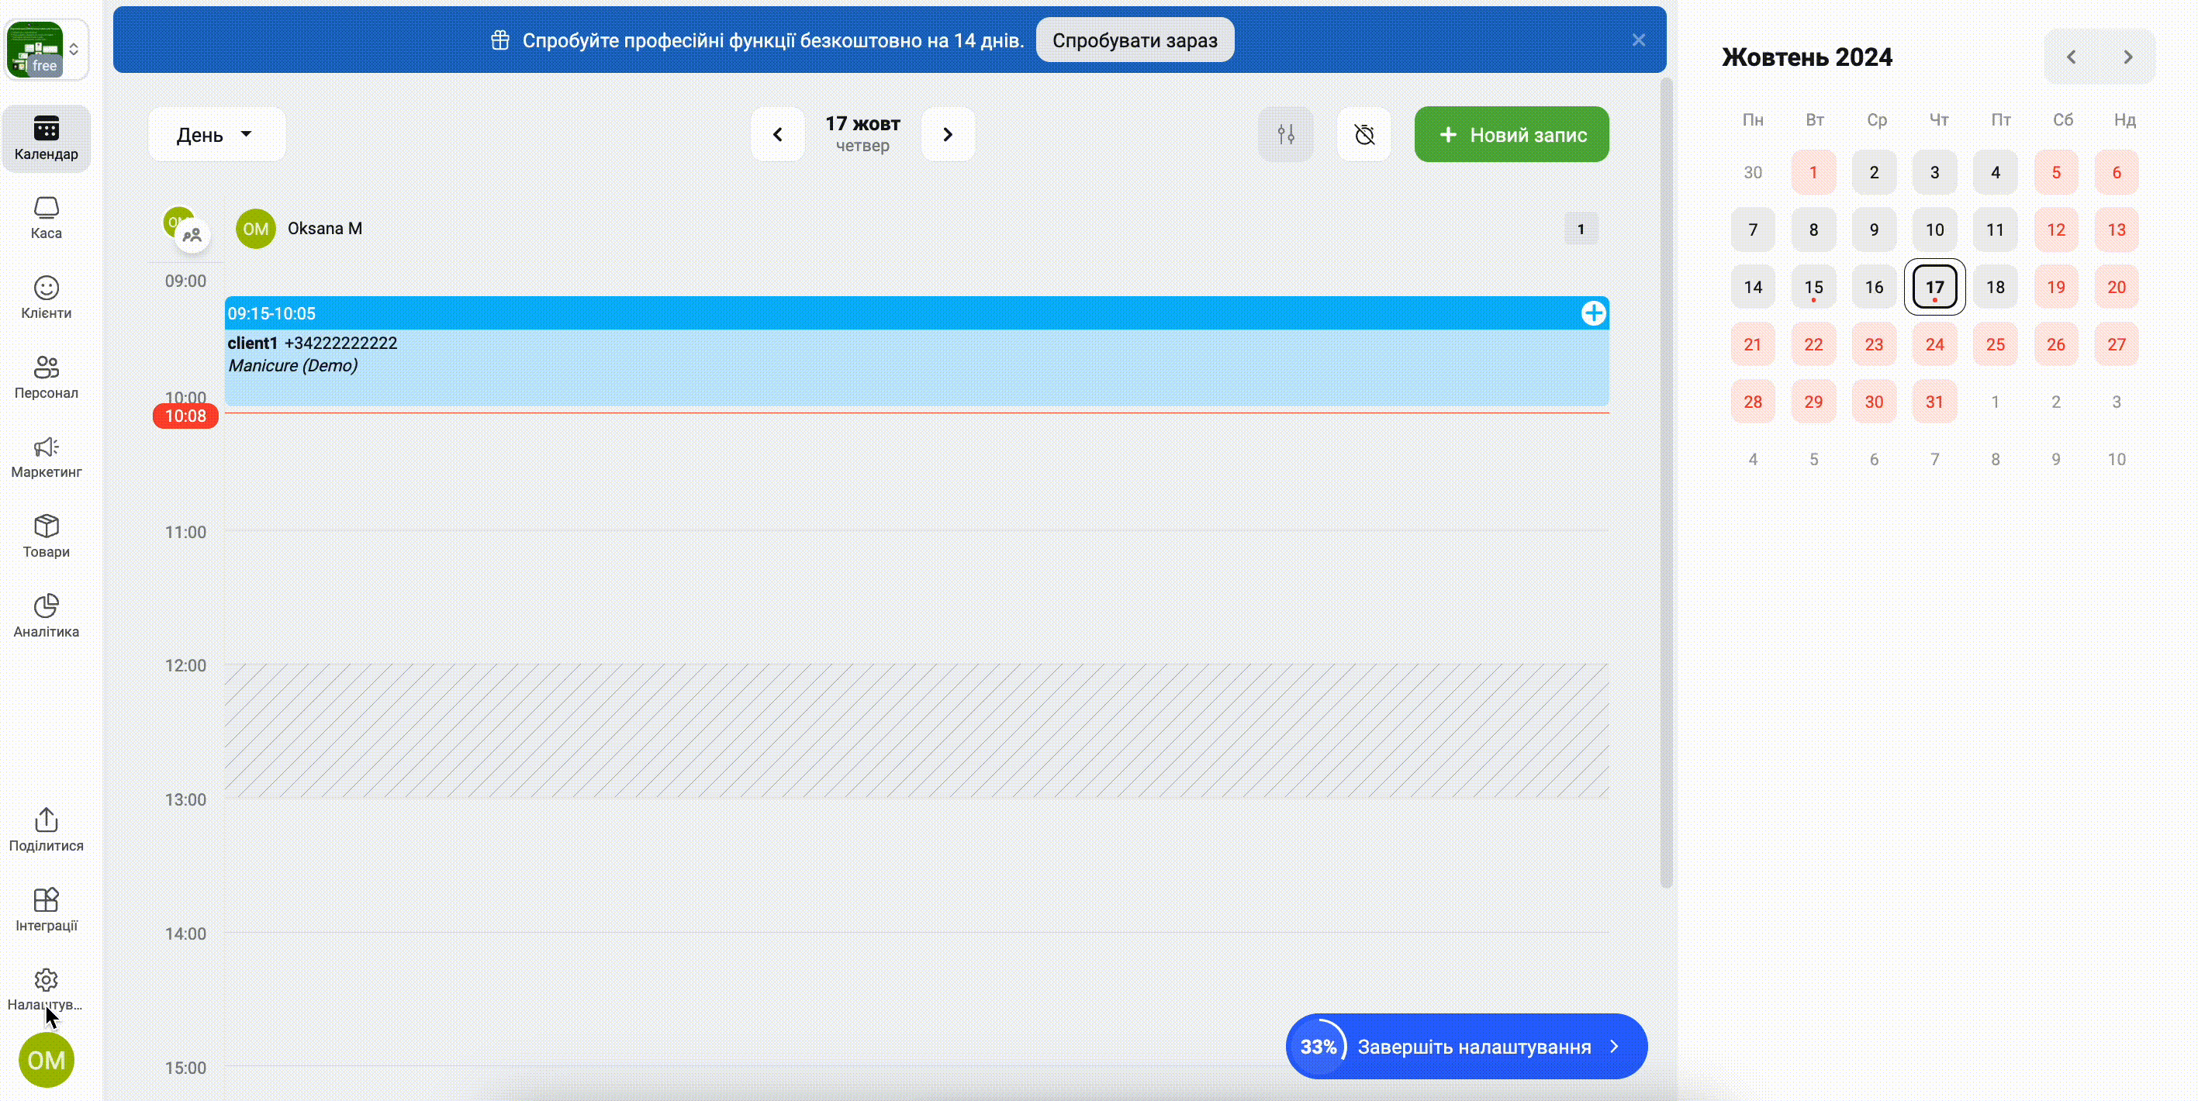Select October 28 in mini calendar
Screen dimensions: 2198x1101
(1753, 402)
